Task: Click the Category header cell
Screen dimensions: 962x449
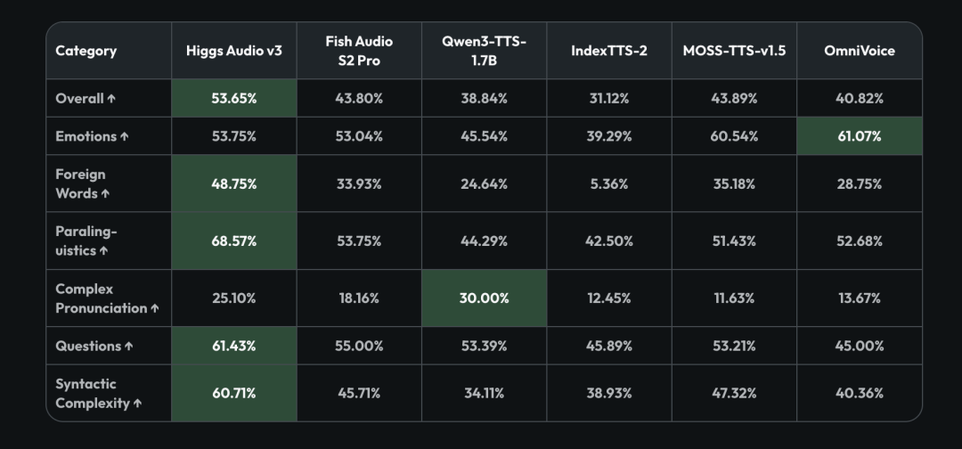Action: tap(109, 50)
